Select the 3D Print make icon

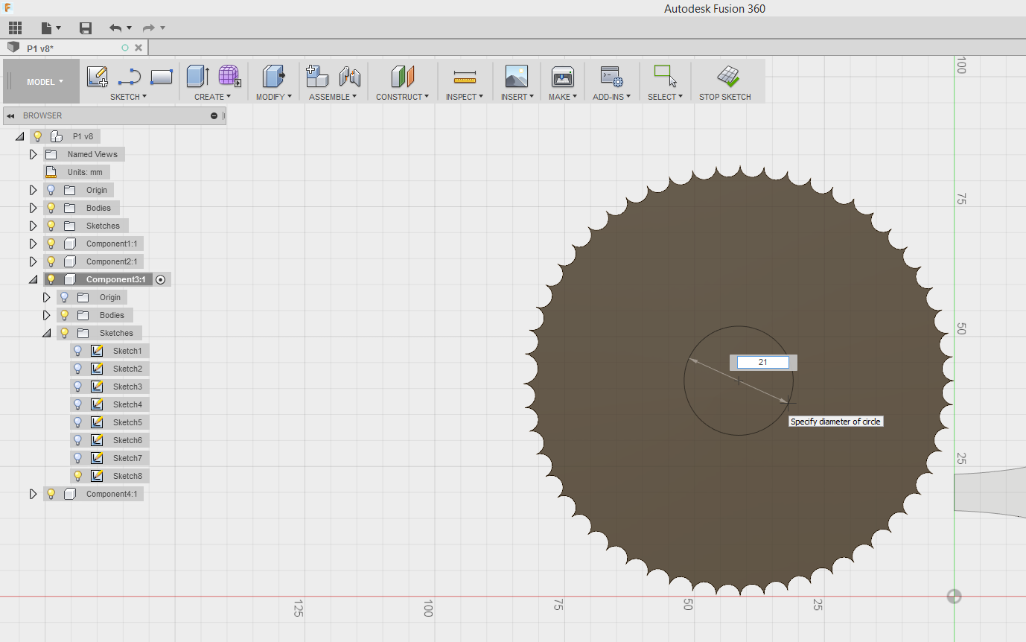coord(562,76)
